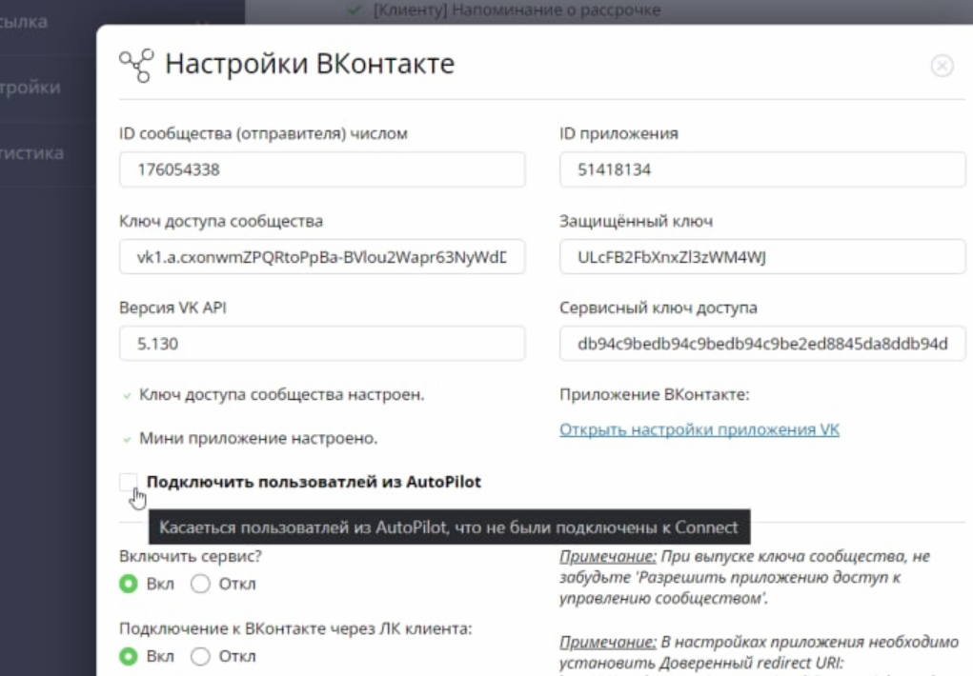Click the protected key input field

[x=762, y=257]
